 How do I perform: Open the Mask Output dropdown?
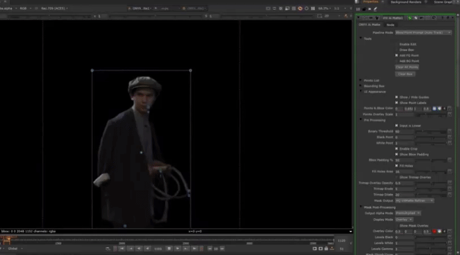coord(415,201)
